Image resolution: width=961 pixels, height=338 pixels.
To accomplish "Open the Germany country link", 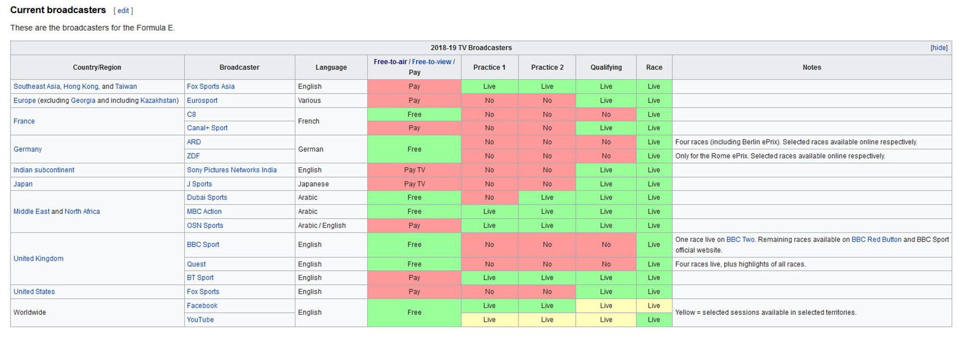I will pyautogui.click(x=27, y=149).
